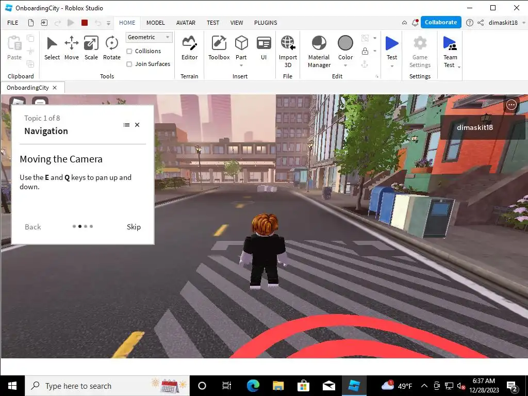Click the Collaborate button
Viewport: 528px width, 396px height.
[x=441, y=22]
